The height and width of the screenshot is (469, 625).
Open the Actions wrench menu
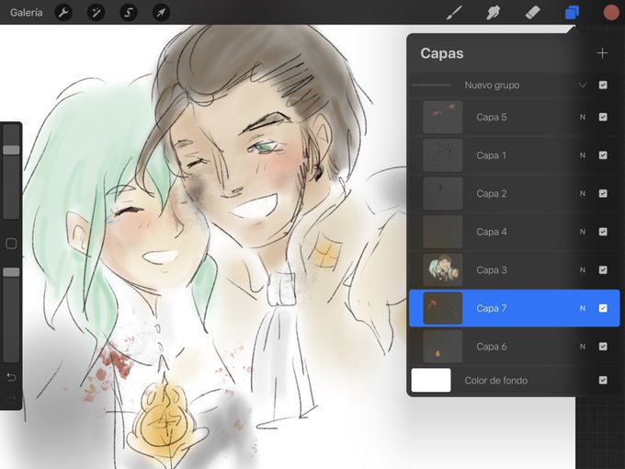[x=63, y=13]
